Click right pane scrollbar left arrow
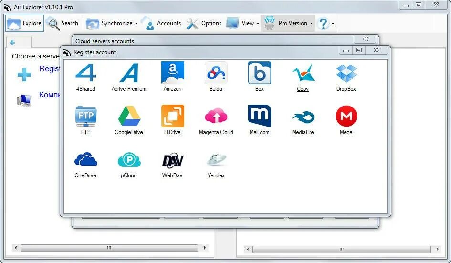451x263 pixels. coord(248,249)
